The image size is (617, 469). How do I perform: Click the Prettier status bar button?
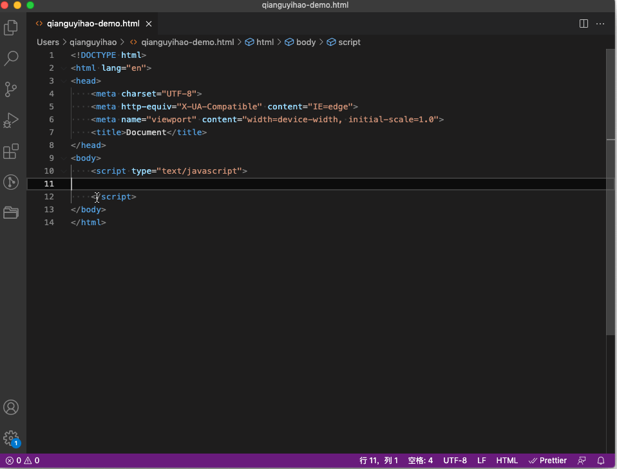pyautogui.click(x=547, y=461)
